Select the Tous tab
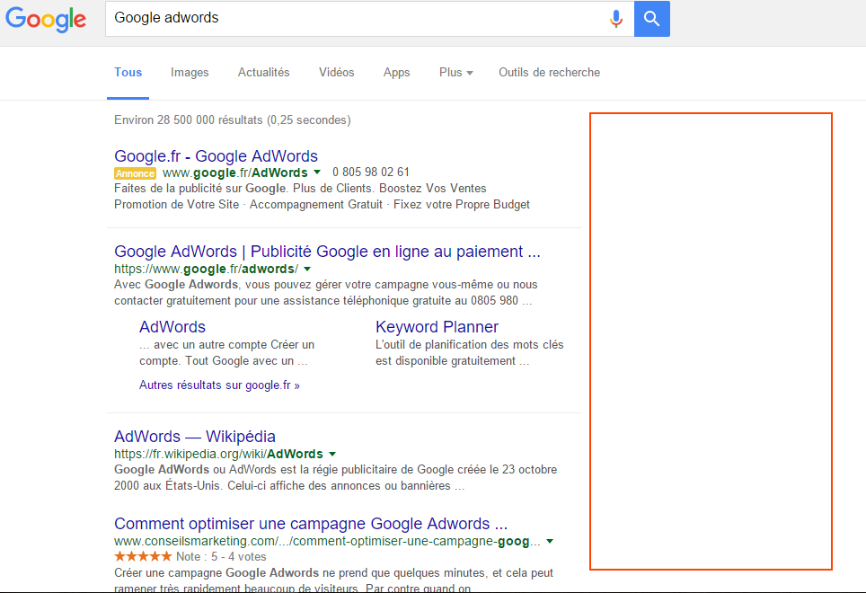Screen dimensions: 866x593 click(128, 73)
